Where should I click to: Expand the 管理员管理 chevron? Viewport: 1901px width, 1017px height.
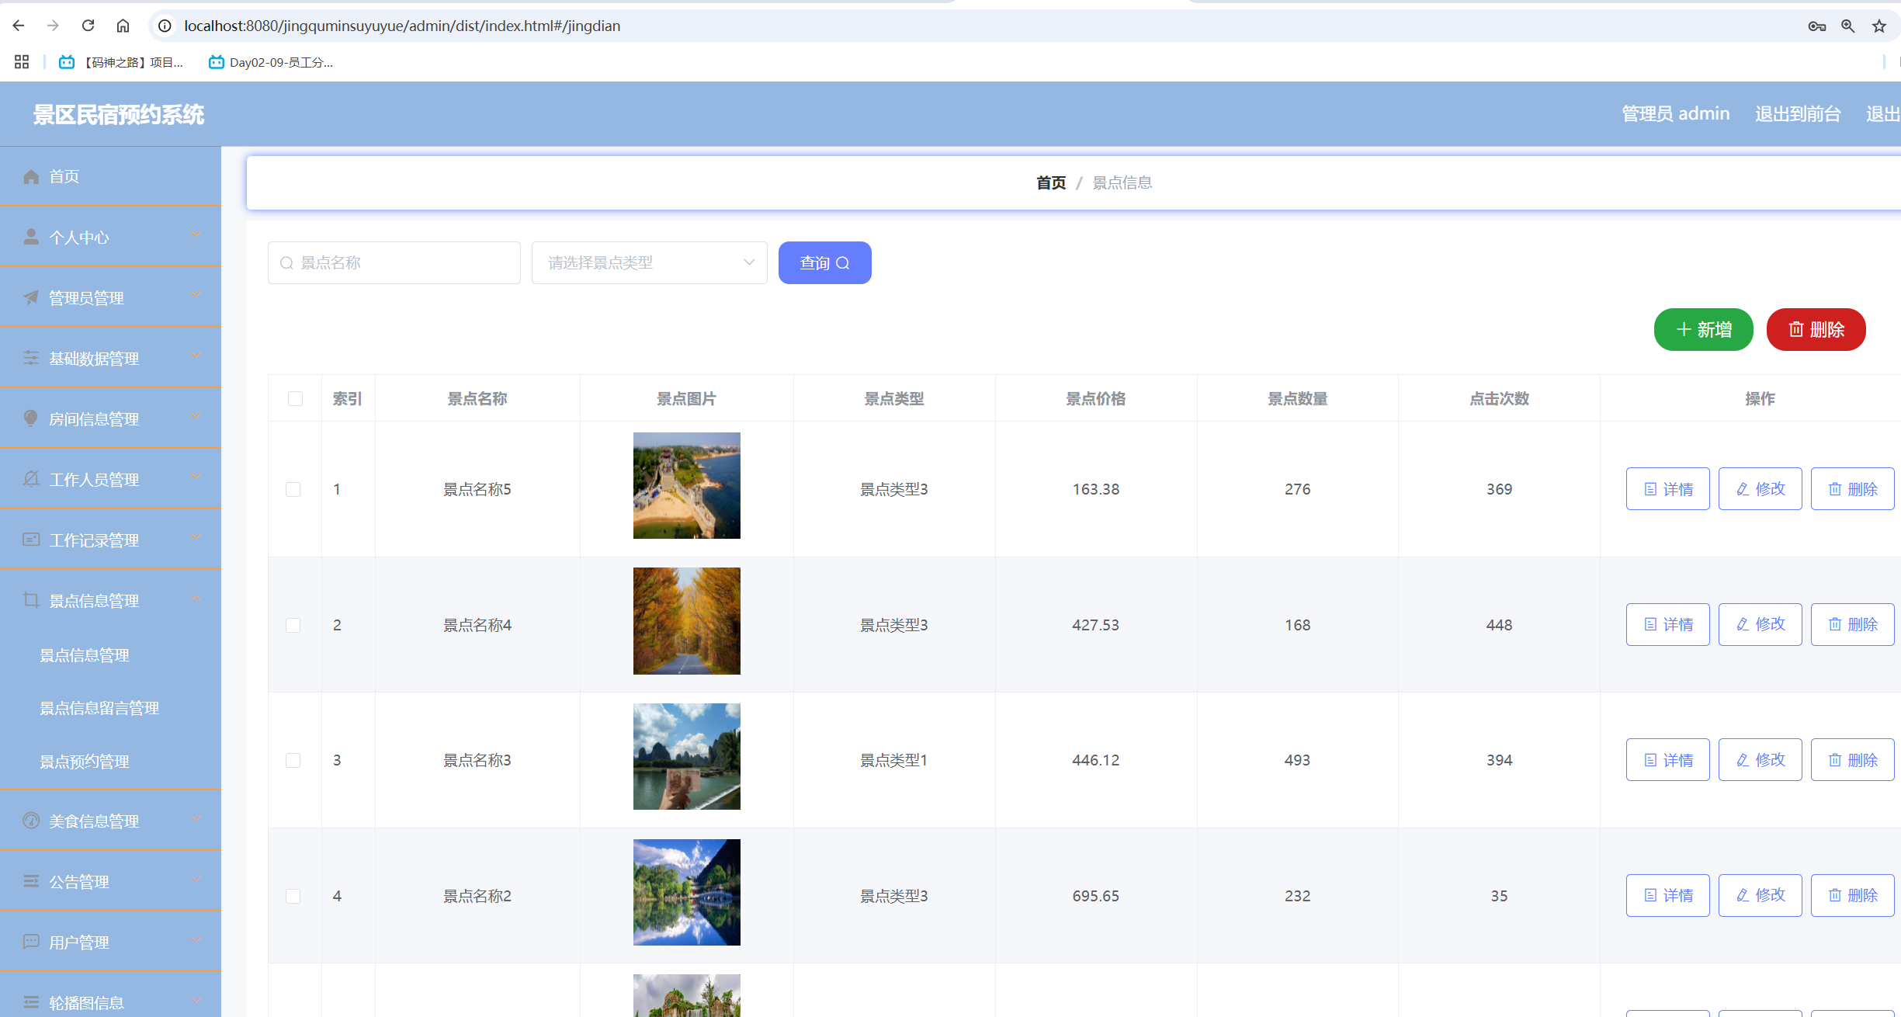(x=196, y=295)
